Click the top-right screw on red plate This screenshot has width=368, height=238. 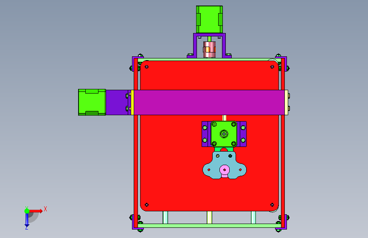pyautogui.click(x=272, y=67)
